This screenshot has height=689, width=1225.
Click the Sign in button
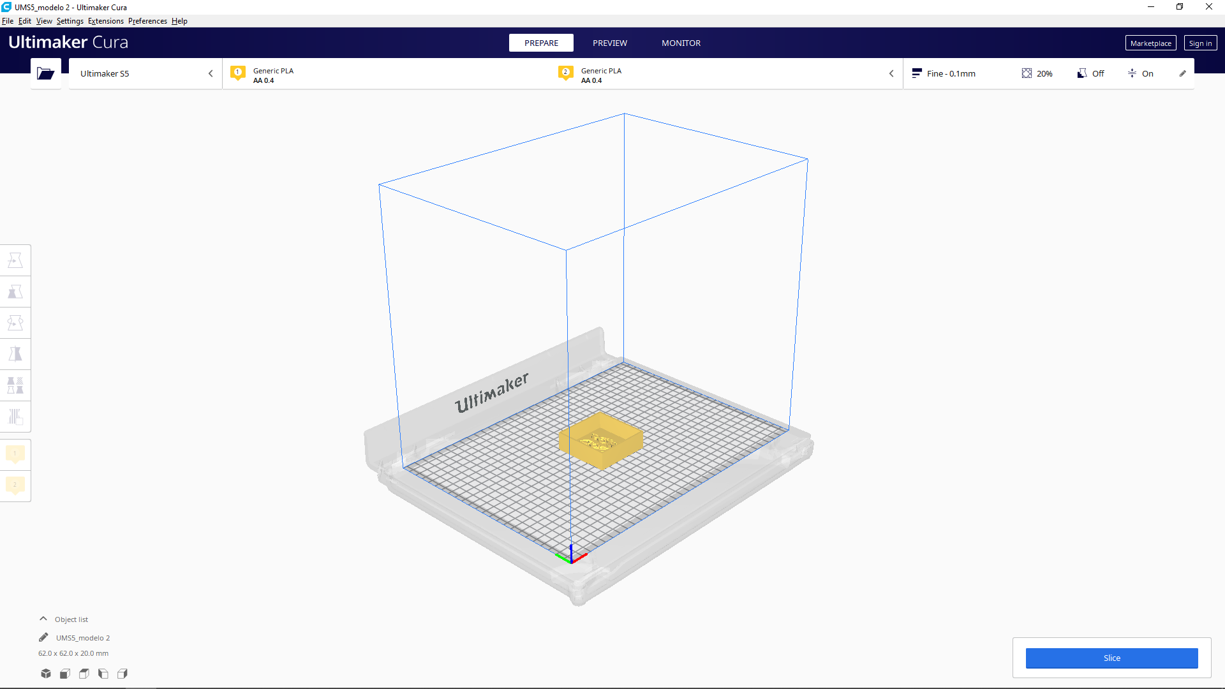click(1200, 43)
